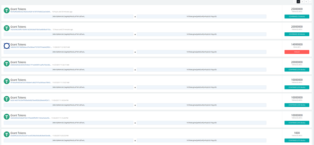Click sender address in the first transaction row

pyautogui.click(x=68, y=16)
